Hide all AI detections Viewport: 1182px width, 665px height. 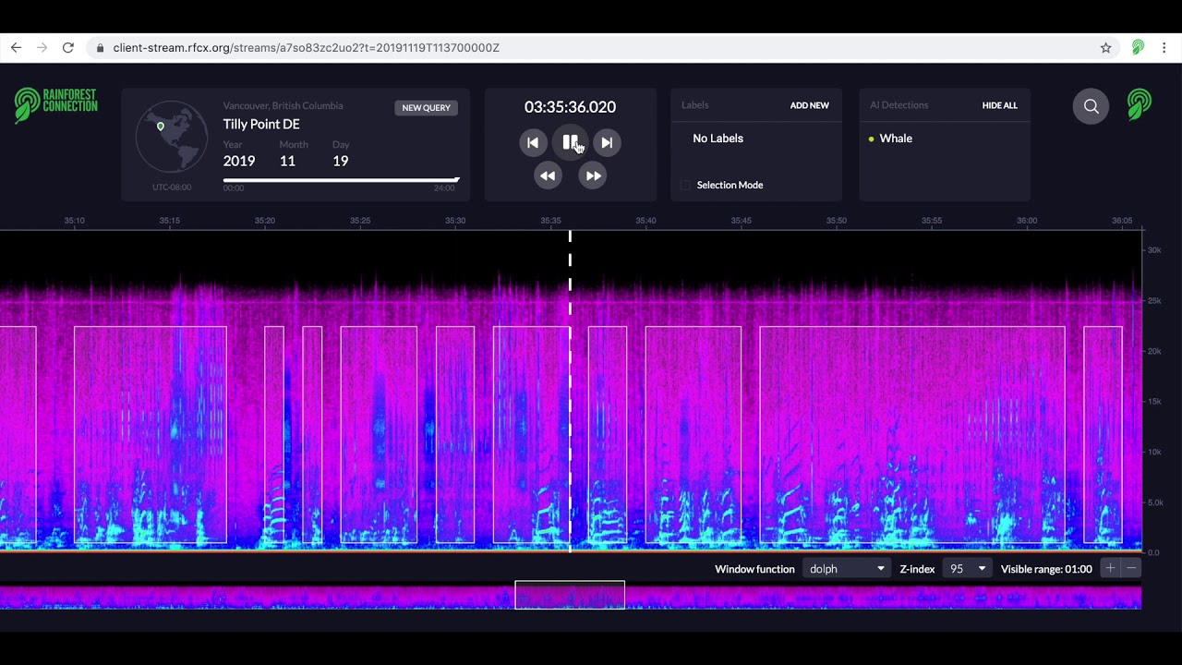point(999,105)
